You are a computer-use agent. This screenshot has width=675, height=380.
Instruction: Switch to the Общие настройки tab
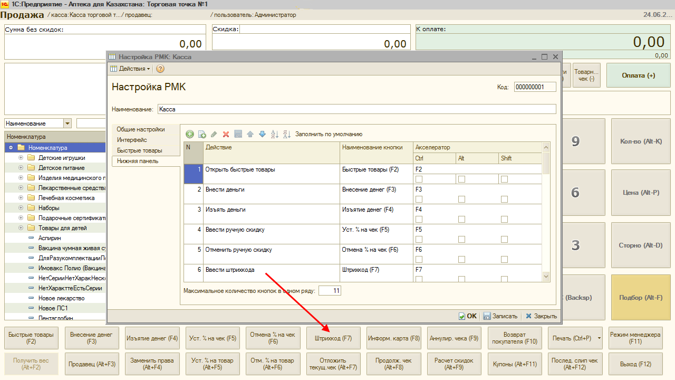[140, 129]
